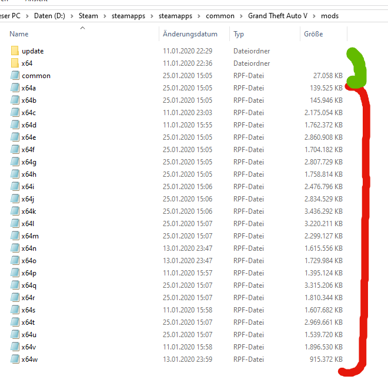388x390 pixels.
Task: Sort files by Name column
Action: tap(19, 34)
